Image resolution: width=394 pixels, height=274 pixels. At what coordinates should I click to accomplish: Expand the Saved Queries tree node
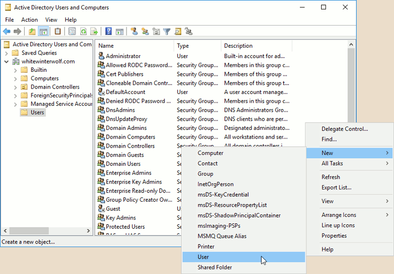6,53
